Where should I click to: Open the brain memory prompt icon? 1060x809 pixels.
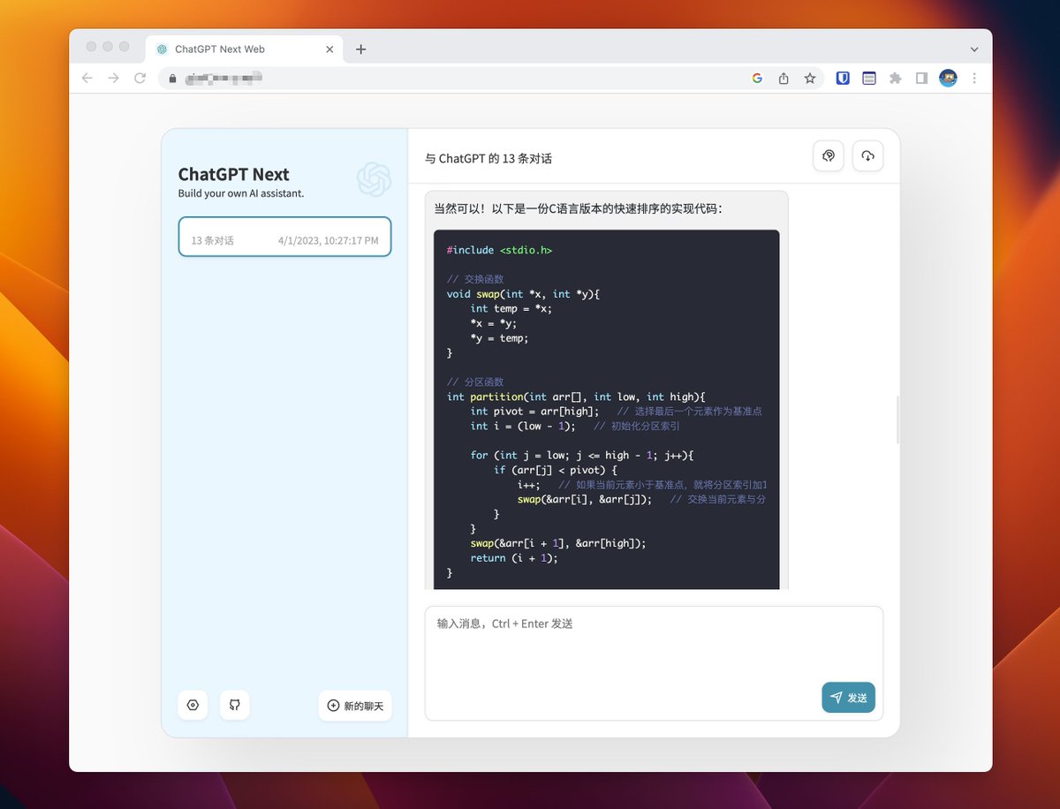tap(829, 156)
